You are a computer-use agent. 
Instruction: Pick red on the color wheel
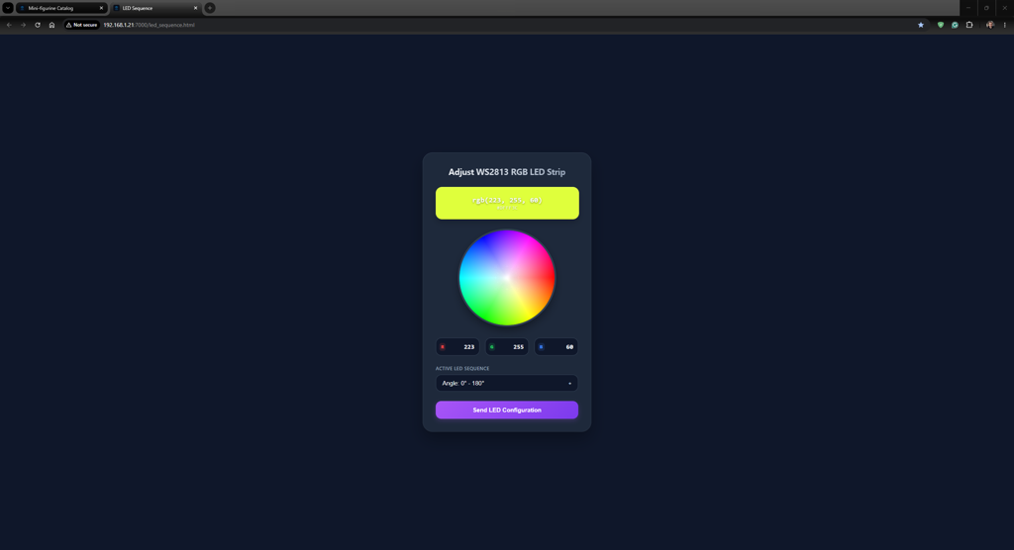(550, 278)
